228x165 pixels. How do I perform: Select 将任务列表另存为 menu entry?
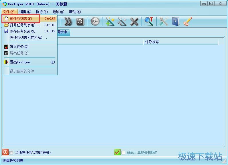coord(28,37)
